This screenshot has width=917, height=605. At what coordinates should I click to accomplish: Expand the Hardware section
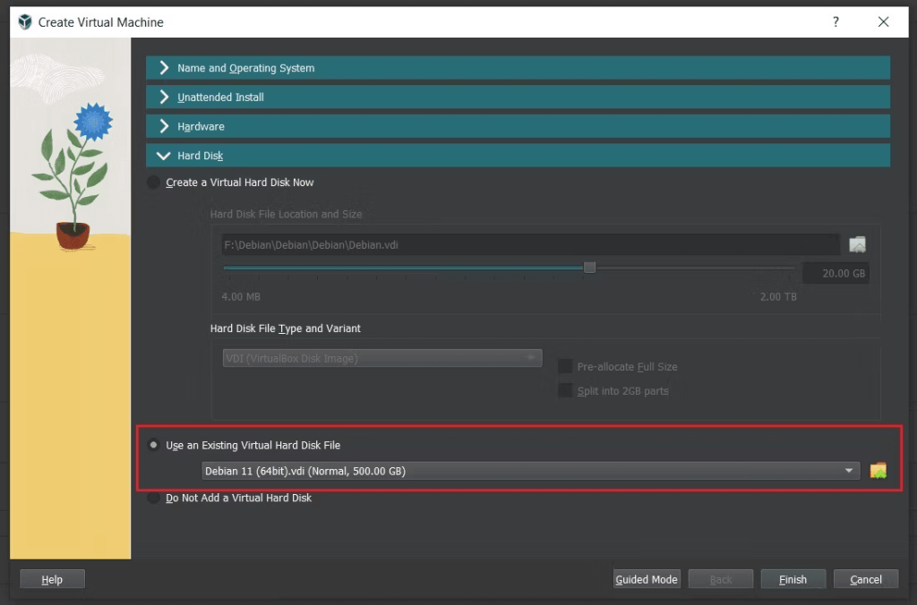coord(516,126)
